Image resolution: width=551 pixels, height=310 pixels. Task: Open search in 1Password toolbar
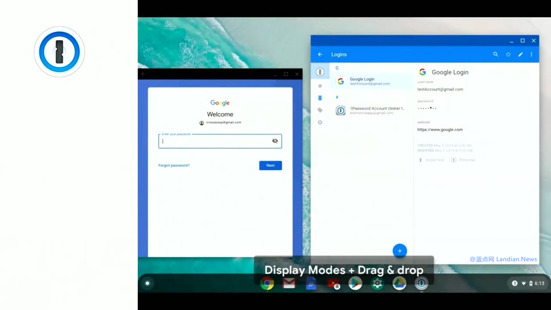495,54
